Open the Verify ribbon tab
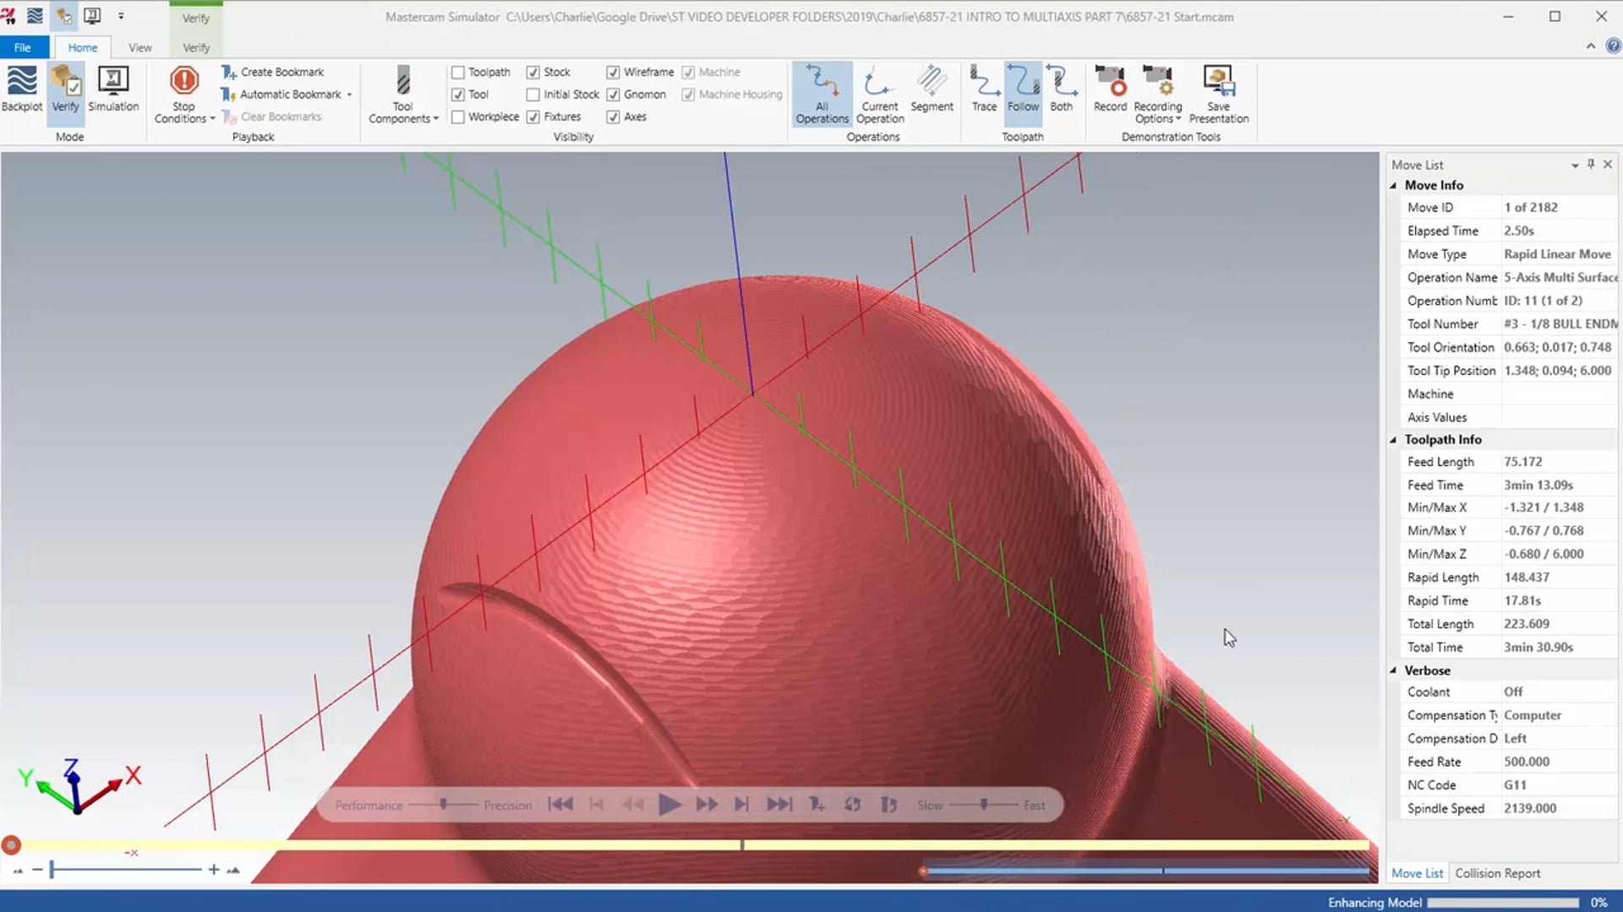 pos(195,46)
